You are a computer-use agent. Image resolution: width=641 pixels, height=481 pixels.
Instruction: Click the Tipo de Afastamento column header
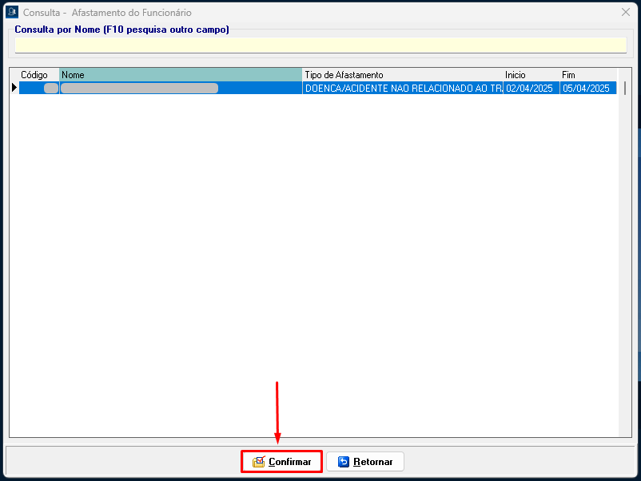coord(402,75)
